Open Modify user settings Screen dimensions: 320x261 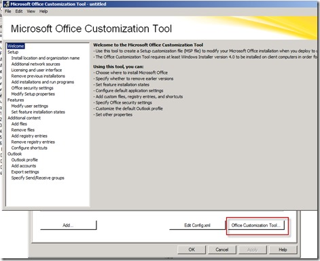(x=30, y=106)
